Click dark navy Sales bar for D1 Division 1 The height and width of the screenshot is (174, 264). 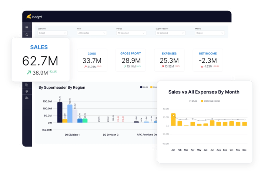pos(60,112)
